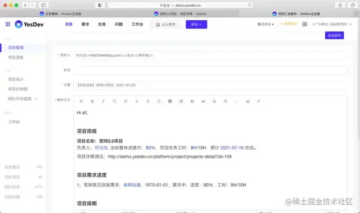Image resolution: width=360 pixels, height=213 pixels.
Task: Go back with Safari back arrow
Action: pos(25,5)
